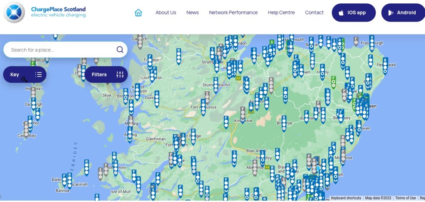425x202 pixels.
Task: Open the Contact page
Action: pyautogui.click(x=314, y=12)
